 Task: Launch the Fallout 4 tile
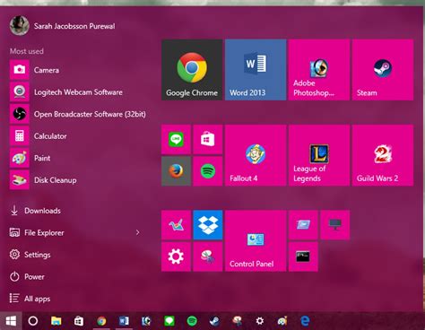pyautogui.click(x=256, y=155)
